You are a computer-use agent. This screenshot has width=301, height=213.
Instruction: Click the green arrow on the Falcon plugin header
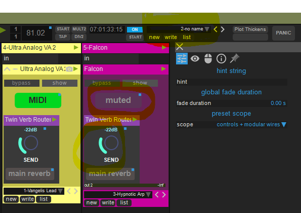coord(163,69)
